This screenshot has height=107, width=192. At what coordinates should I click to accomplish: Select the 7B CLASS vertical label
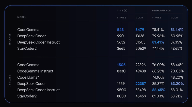[10, 81]
